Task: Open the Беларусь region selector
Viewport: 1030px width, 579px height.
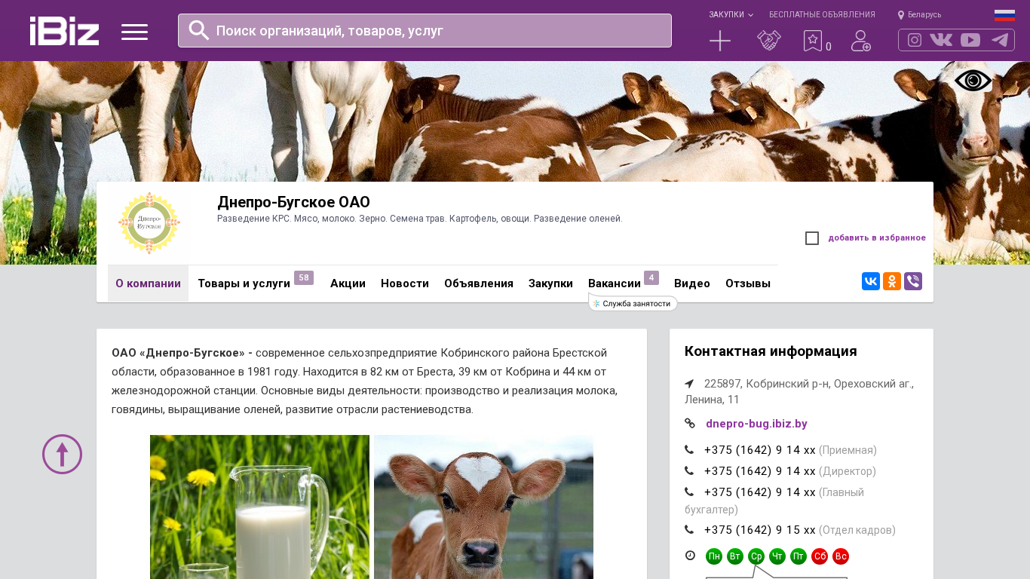Action: pos(919,14)
